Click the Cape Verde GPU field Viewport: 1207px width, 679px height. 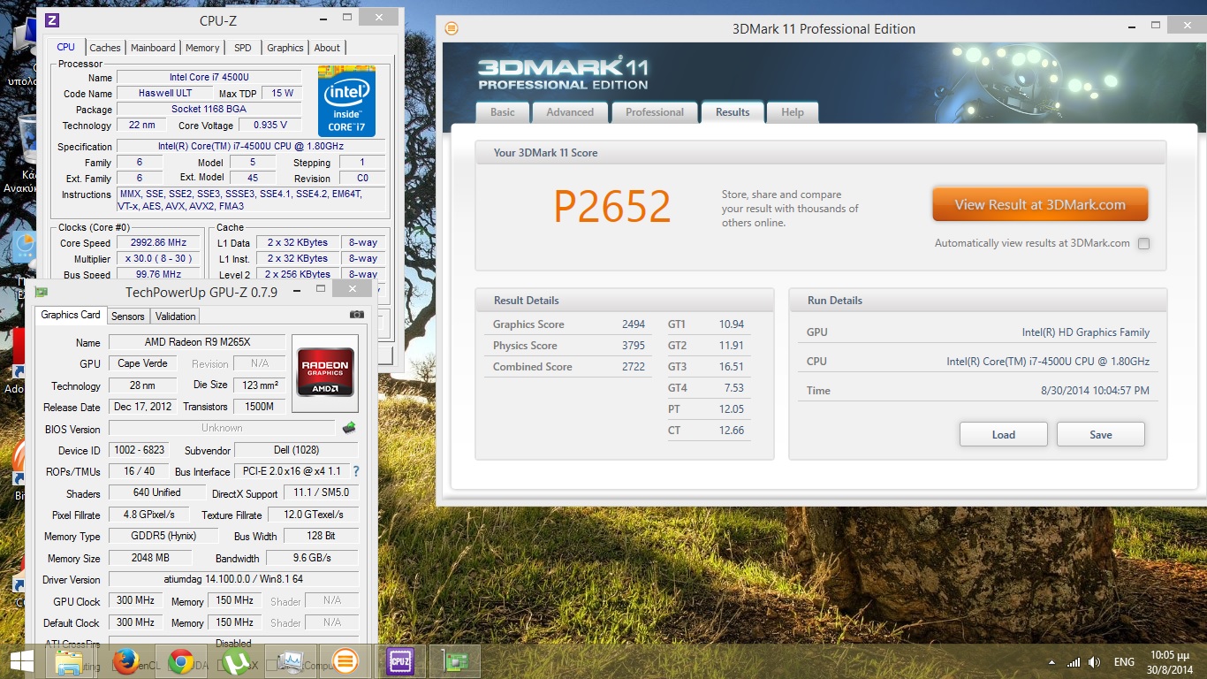coord(142,363)
